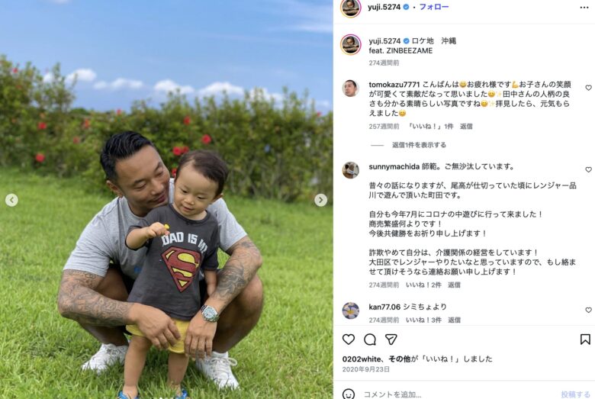Open the emoji picker in the comment box
595x399 pixels.
(x=349, y=394)
